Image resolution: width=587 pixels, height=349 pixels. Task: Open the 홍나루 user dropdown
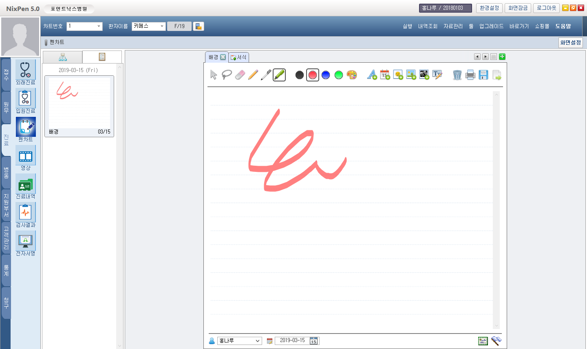pyautogui.click(x=257, y=341)
